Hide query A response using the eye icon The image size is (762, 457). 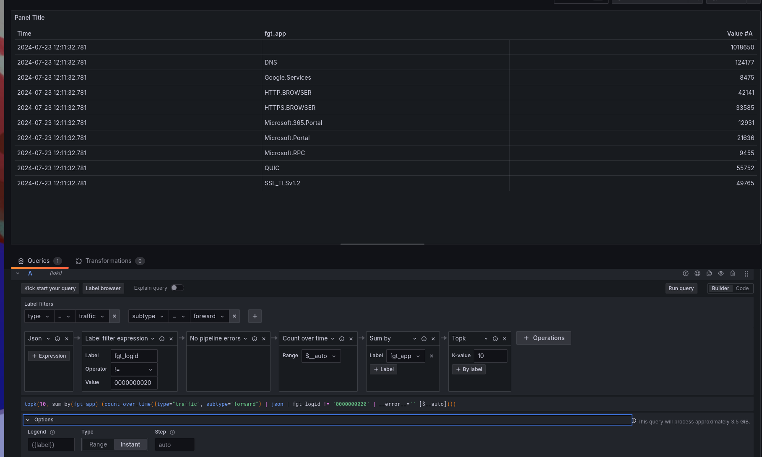[721, 273]
